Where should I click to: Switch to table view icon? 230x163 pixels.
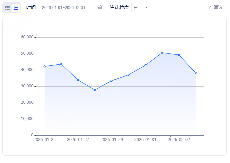[x=7, y=8]
